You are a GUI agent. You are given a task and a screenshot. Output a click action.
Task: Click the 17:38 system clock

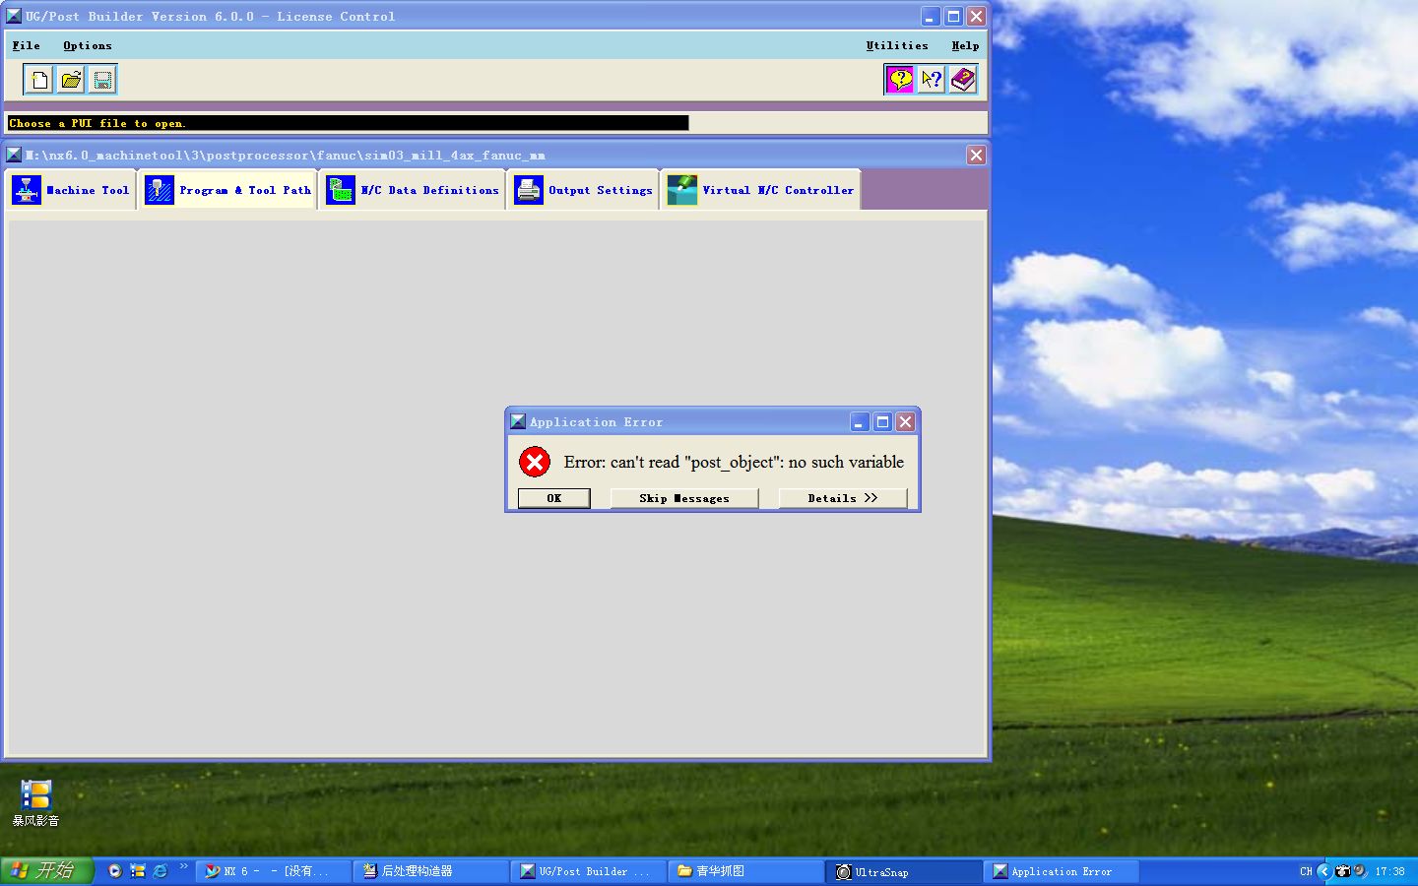point(1390,871)
